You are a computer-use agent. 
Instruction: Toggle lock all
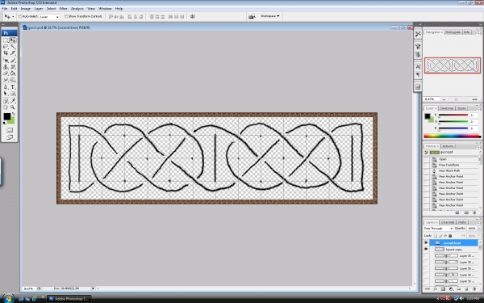pyautogui.click(x=450, y=236)
